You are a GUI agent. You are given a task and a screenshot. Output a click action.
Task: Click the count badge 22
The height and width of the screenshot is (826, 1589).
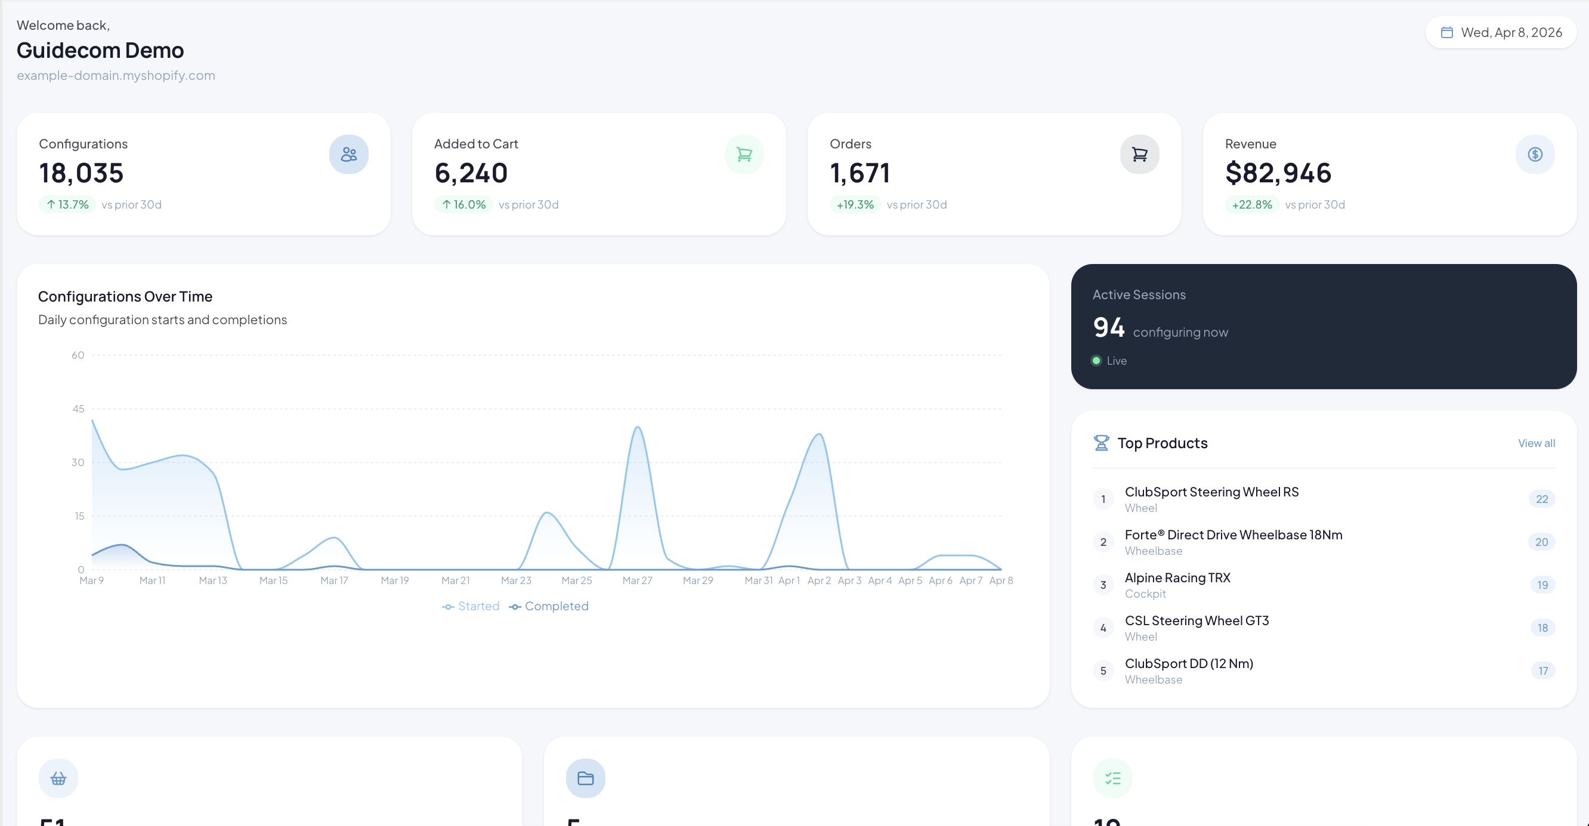point(1541,499)
